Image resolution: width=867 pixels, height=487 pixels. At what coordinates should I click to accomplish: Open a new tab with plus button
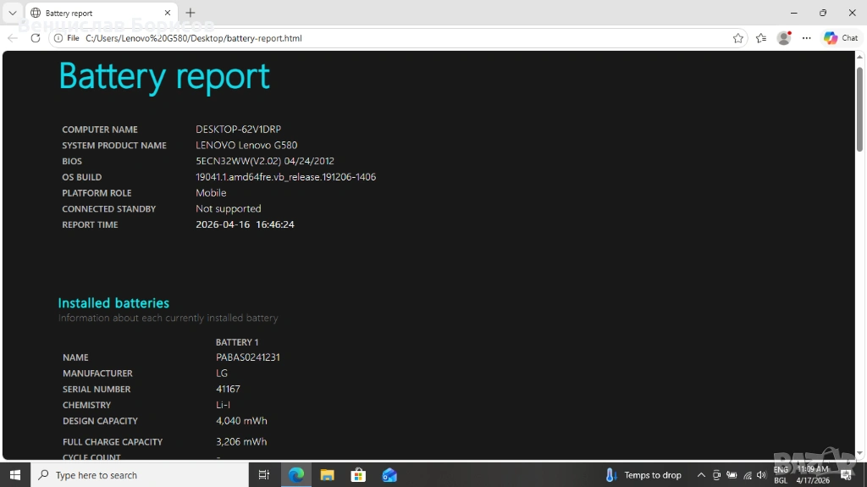(191, 14)
